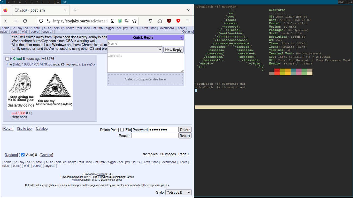Viewport: 353px width, 198px height.
Task: Open 'booru' in the top board list
Action: (34, 32)
